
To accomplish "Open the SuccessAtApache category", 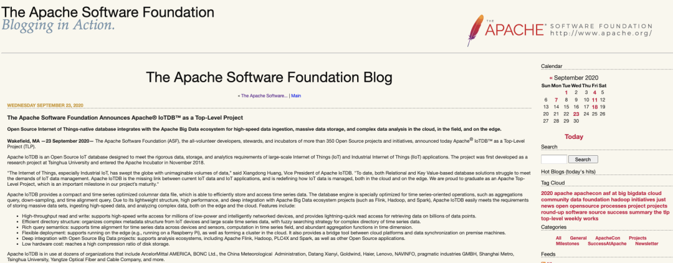I will pos(606,244).
